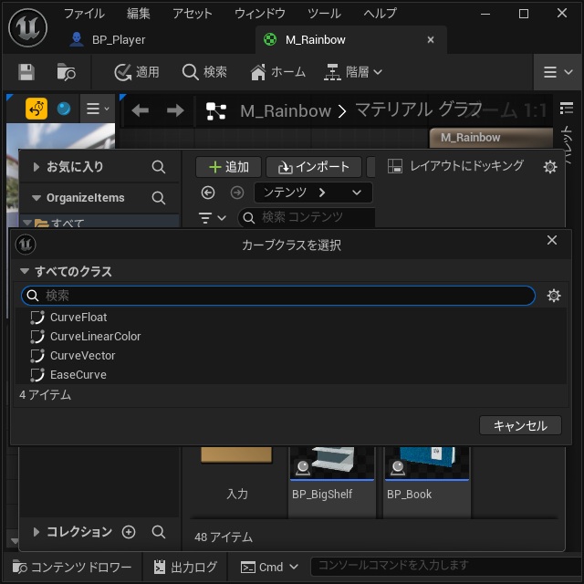Click the 適用 (Apply) toolbar button
Image resolution: width=584 pixels, height=584 pixels.
pos(137,72)
